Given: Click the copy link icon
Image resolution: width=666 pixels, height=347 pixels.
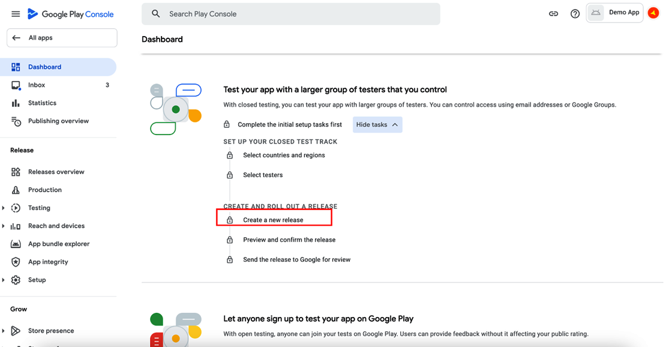Looking at the screenshot, I should click(553, 14).
